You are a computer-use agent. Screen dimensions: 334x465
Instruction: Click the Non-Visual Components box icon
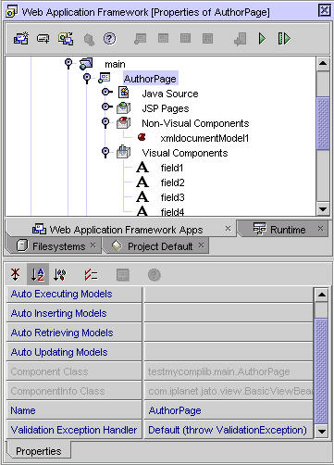point(124,122)
